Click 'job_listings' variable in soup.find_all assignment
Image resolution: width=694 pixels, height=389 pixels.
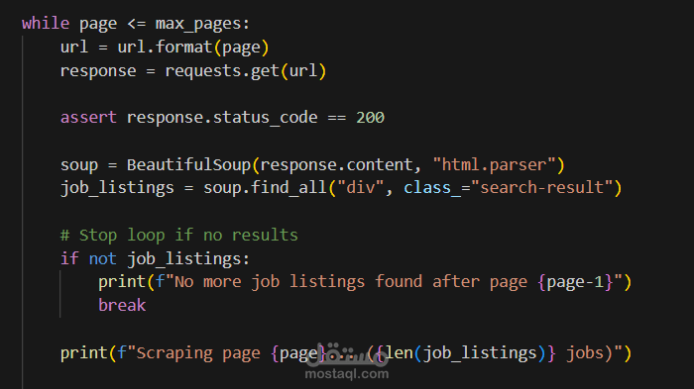pyautogui.click(x=117, y=188)
